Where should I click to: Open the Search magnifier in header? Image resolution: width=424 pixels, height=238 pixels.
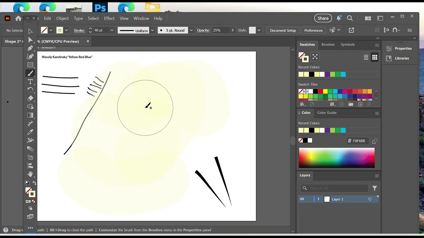(350, 18)
